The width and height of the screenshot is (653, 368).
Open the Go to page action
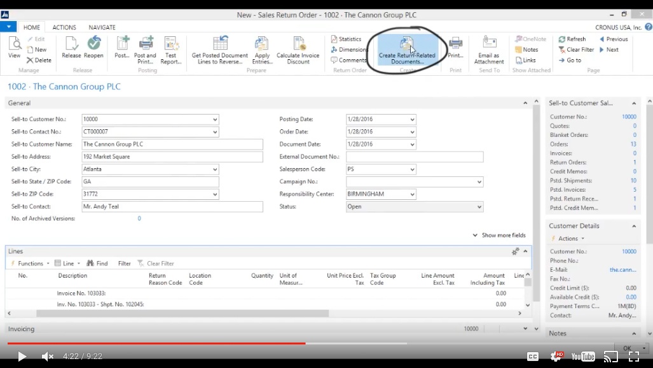[570, 60]
